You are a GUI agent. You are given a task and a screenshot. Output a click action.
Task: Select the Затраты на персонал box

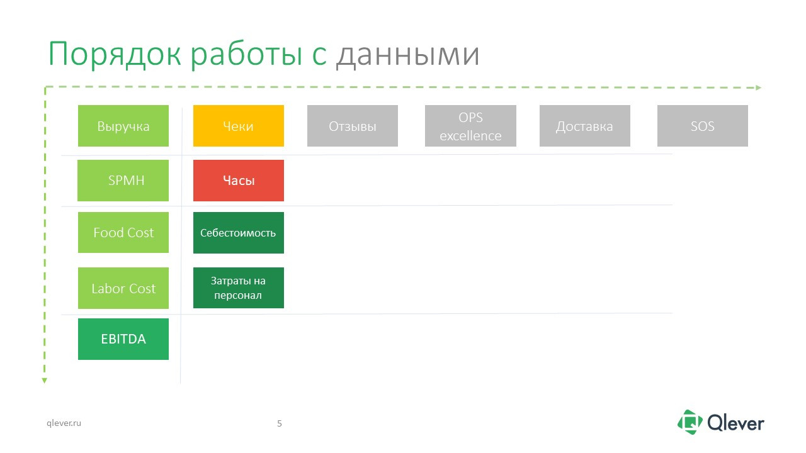click(x=239, y=288)
